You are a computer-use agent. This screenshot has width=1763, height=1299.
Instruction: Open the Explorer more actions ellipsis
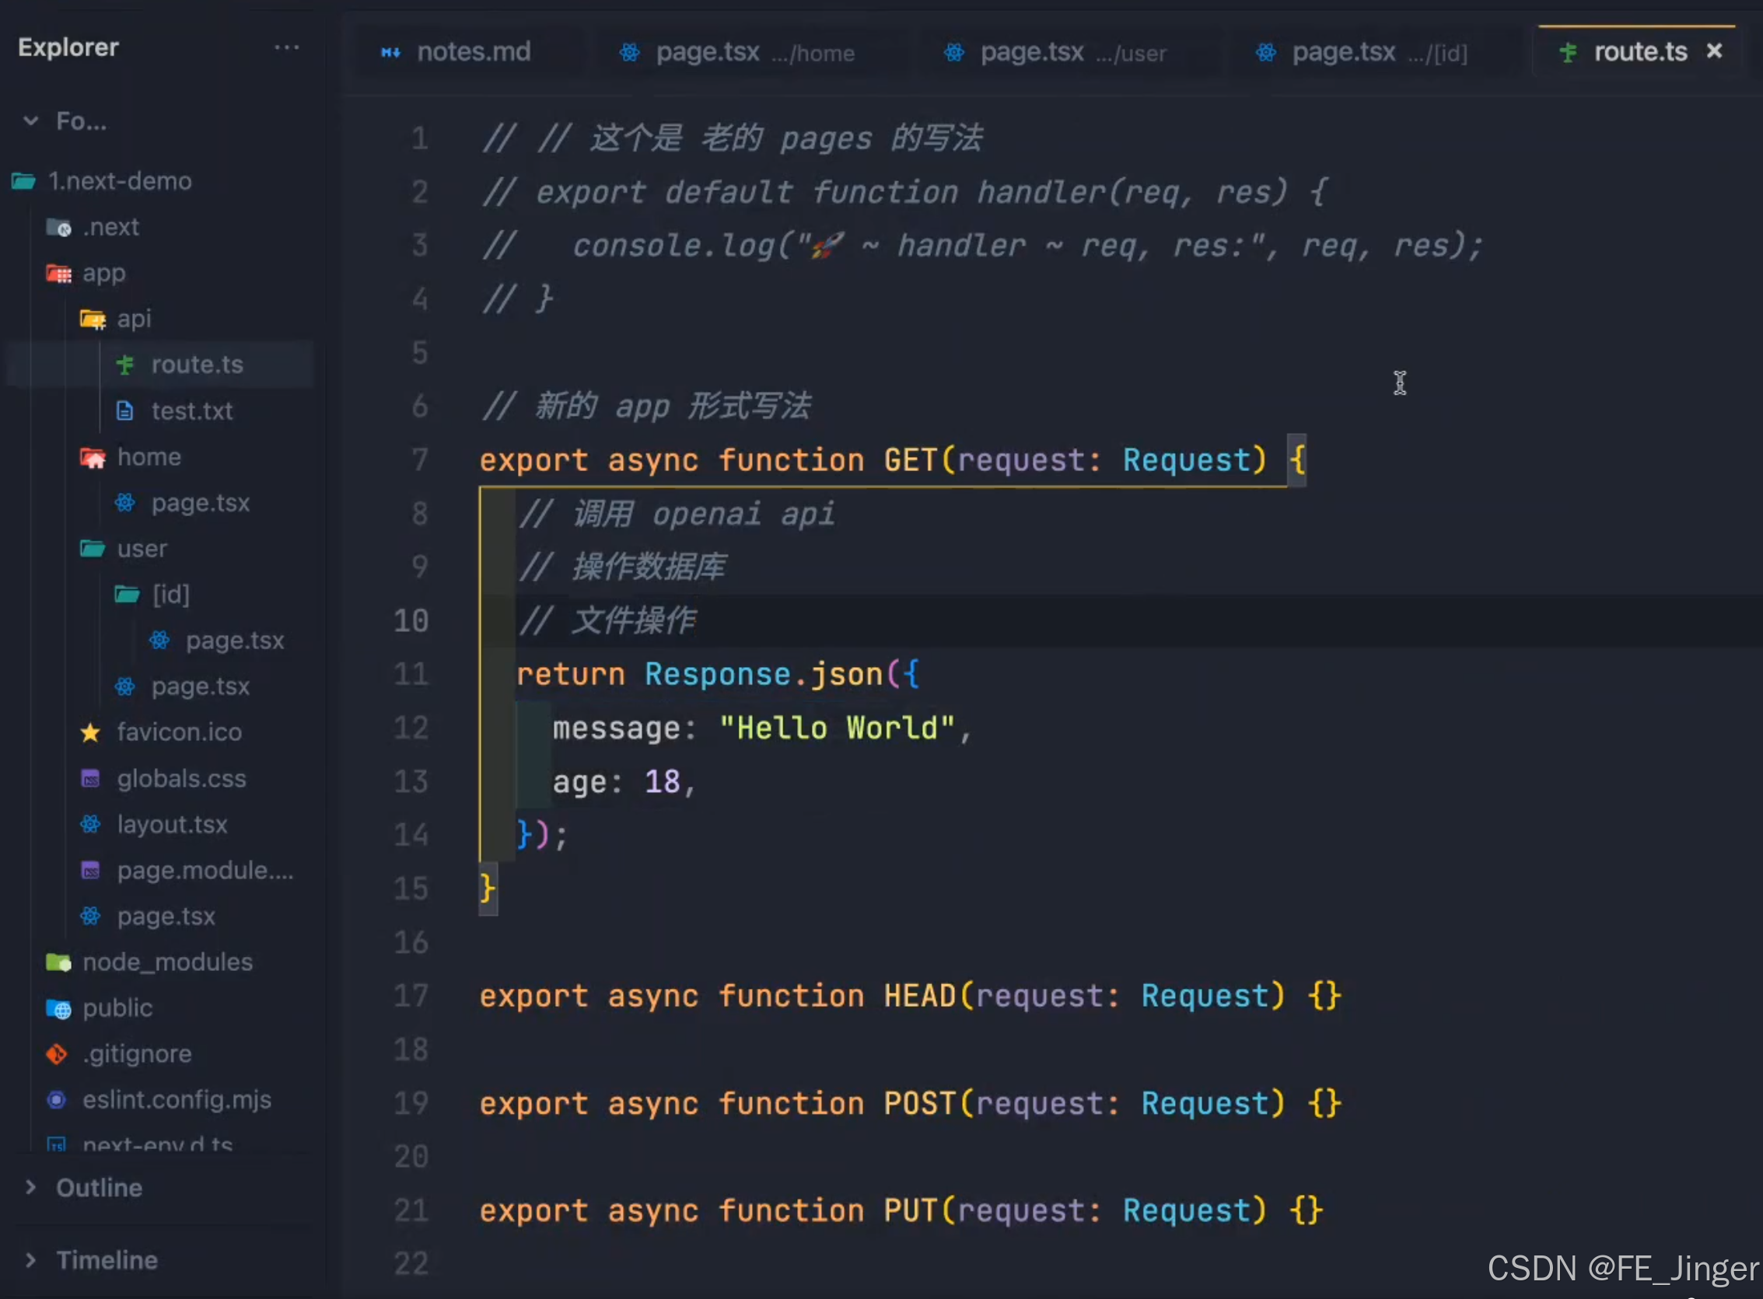click(x=286, y=48)
